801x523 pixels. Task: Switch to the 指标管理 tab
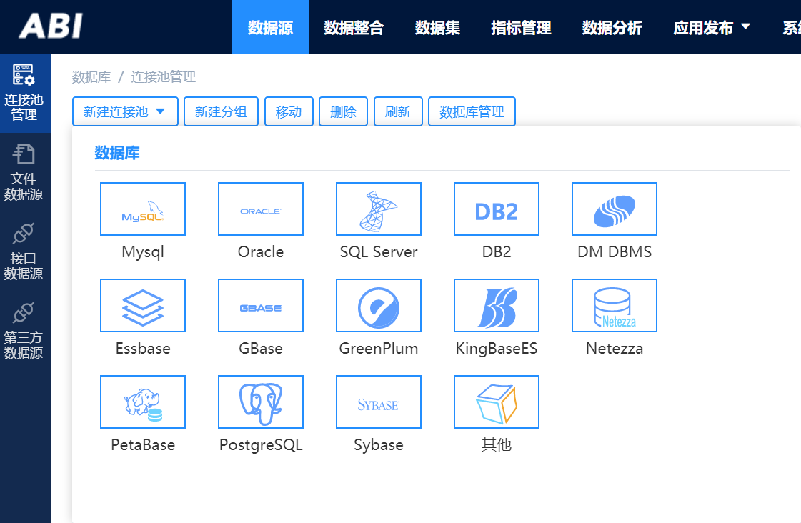[x=521, y=27]
